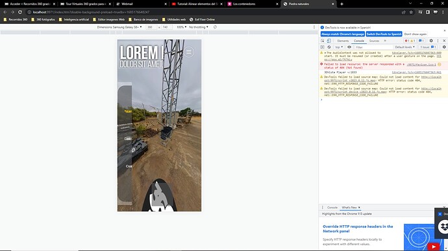The image size is (448, 251).
Task: Open DevTools settings gear beside issue counters
Action: pos(431,41)
